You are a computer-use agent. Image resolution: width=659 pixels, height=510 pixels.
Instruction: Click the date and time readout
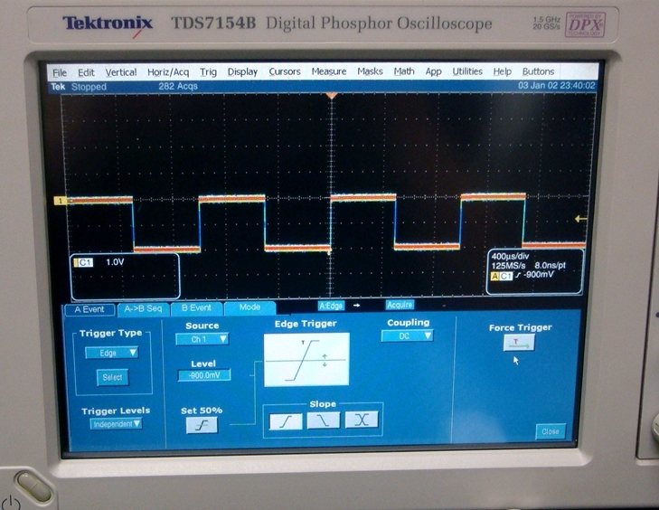click(x=557, y=85)
